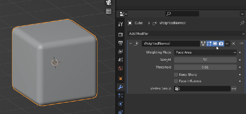Open the World properties tab

click(x=121, y=68)
